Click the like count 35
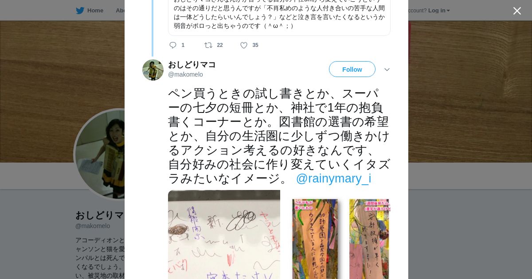 click(x=255, y=45)
